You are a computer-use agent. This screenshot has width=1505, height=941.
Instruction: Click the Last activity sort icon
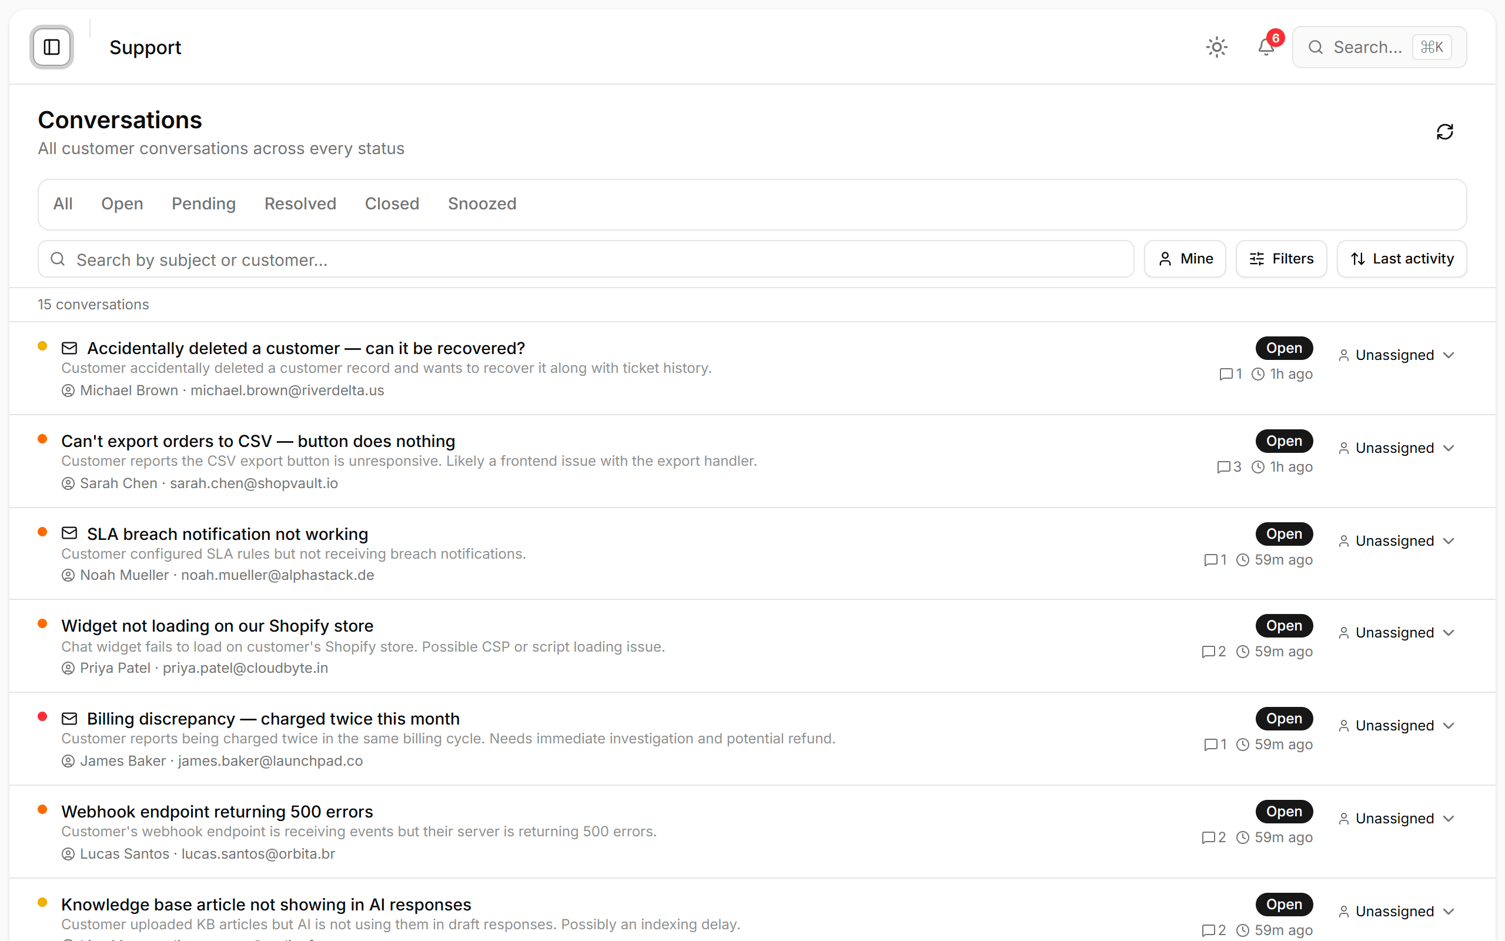(1359, 258)
